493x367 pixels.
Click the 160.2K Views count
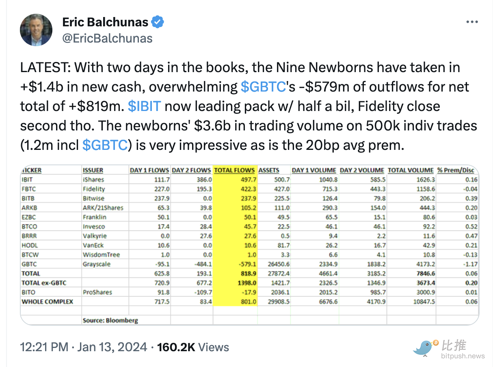tap(193, 347)
